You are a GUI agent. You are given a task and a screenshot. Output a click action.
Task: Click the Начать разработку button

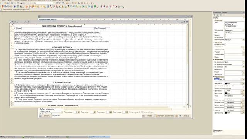click(165, 116)
